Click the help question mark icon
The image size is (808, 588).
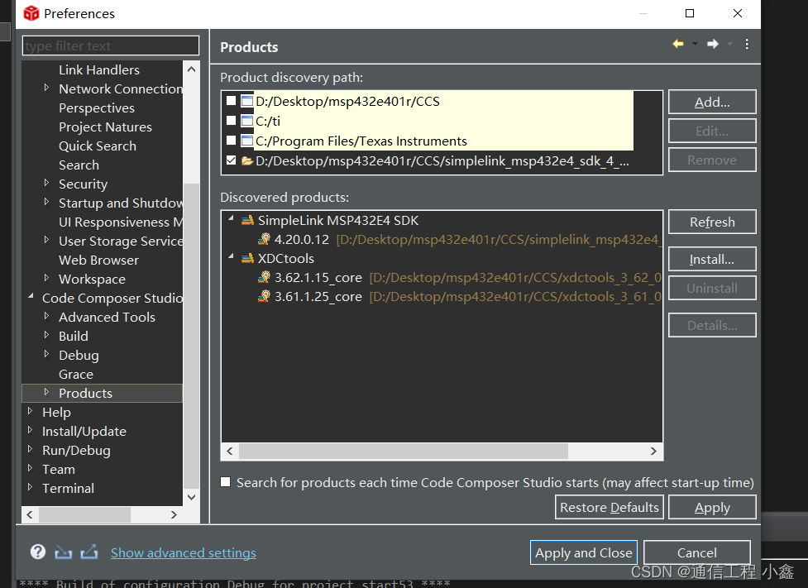click(37, 552)
